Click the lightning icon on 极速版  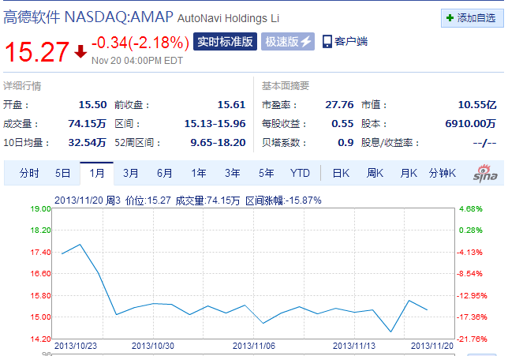pyautogui.click(x=306, y=42)
